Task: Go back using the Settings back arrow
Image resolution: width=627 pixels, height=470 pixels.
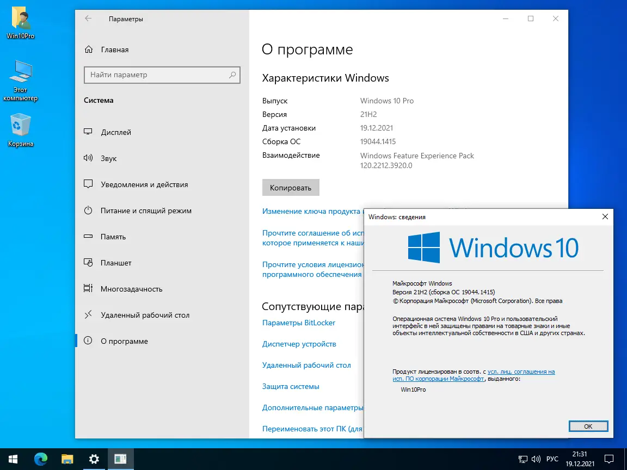Action: pos(88,18)
